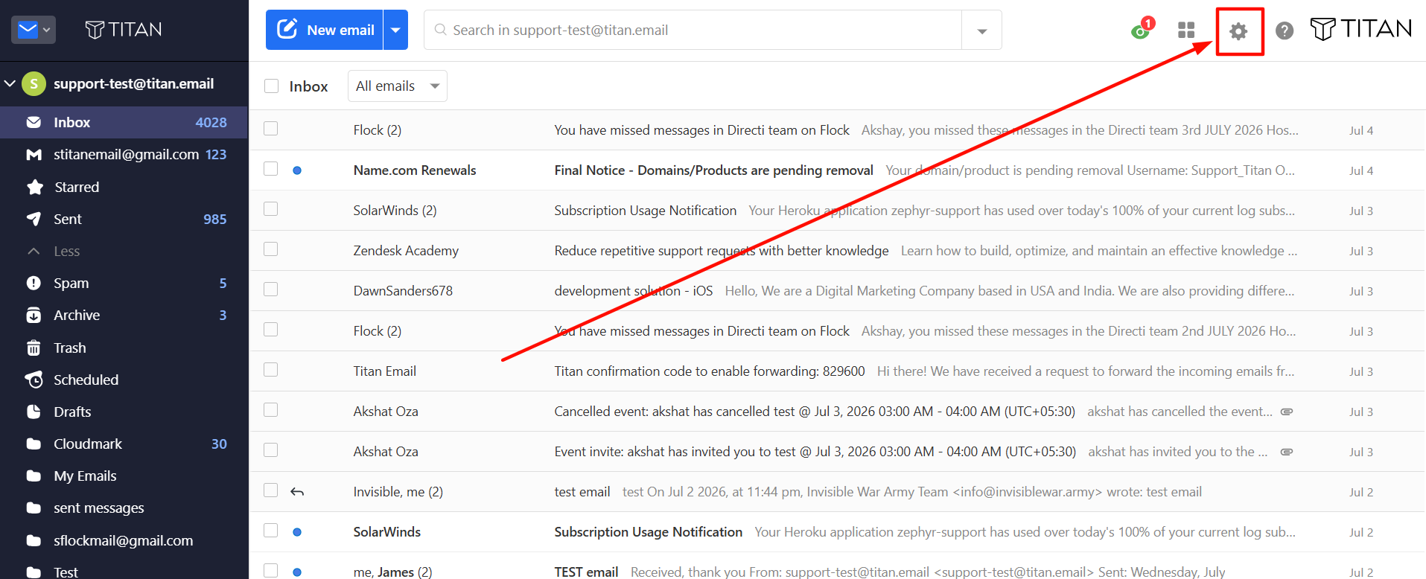
Task: Click the Inbox envelope icon in sidebar
Action: coord(34,122)
